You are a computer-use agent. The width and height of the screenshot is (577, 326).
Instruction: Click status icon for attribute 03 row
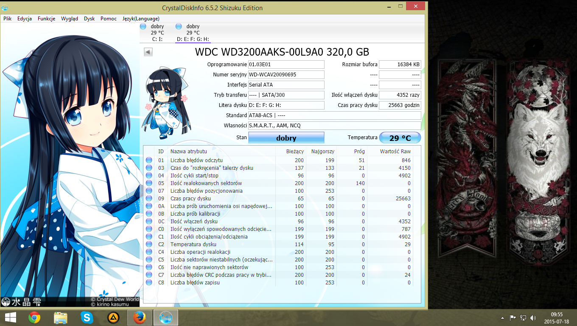pos(149,168)
